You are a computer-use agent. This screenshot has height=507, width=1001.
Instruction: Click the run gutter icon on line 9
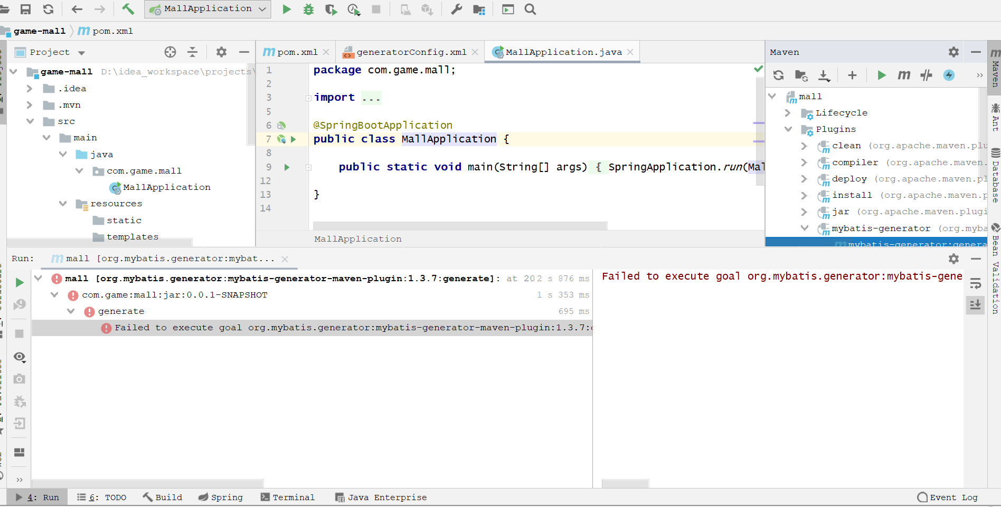pos(287,167)
